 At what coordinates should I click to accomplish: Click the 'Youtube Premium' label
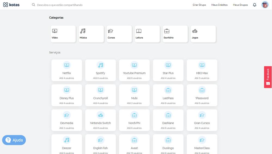pyautogui.click(x=134, y=73)
